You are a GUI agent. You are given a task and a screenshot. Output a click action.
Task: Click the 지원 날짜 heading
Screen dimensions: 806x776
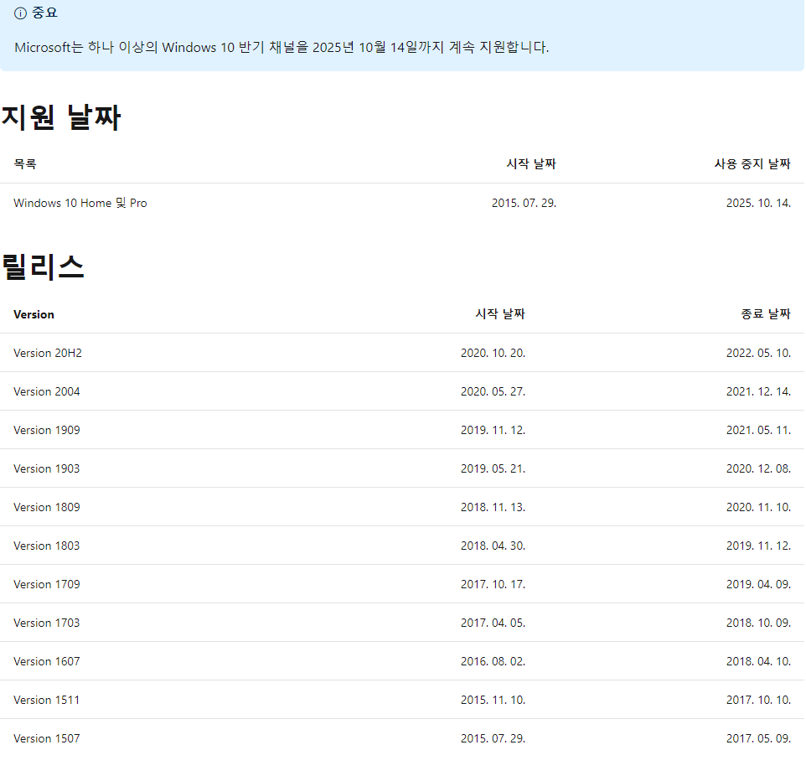tap(61, 117)
